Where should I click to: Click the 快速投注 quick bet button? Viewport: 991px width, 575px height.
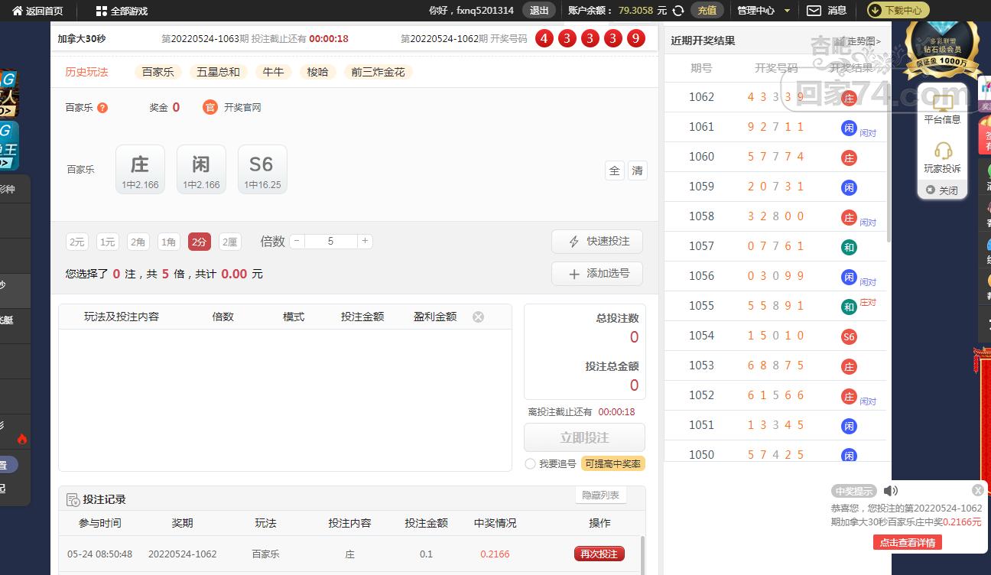(597, 242)
